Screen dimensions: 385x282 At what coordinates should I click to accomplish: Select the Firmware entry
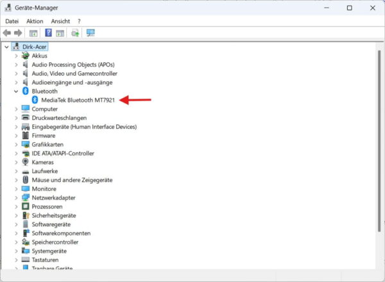coord(44,136)
